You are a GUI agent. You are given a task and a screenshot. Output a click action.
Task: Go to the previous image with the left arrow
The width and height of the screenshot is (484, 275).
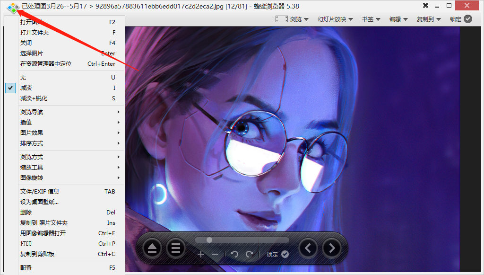[x=308, y=248]
